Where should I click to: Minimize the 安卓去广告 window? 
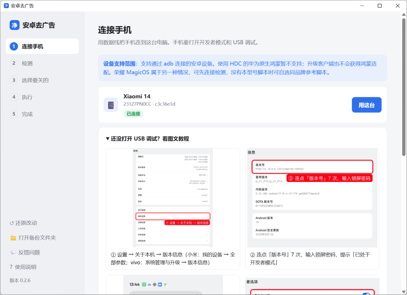pyautogui.click(x=362, y=6)
